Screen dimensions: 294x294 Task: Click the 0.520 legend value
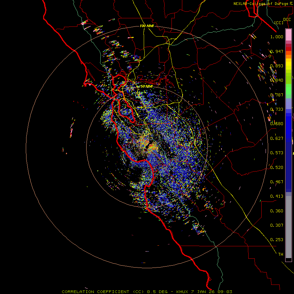(277, 168)
